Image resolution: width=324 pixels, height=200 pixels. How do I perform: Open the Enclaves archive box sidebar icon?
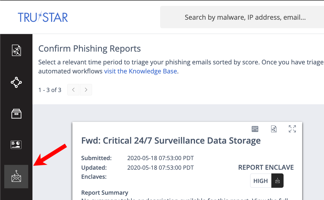point(16,114)
